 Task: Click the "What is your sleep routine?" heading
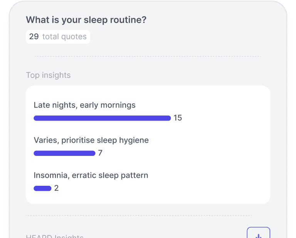coord(86,20)
